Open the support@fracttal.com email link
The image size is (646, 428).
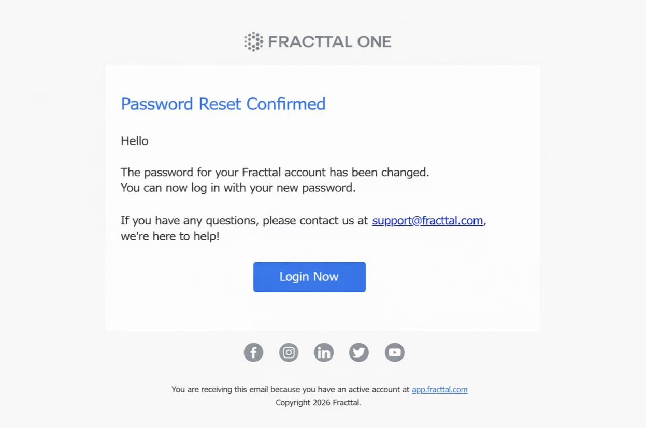427,221
